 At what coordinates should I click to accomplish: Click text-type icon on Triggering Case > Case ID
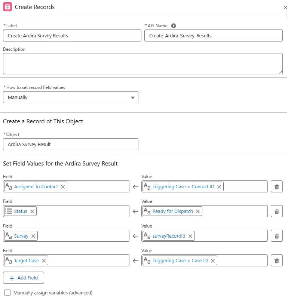147,260
